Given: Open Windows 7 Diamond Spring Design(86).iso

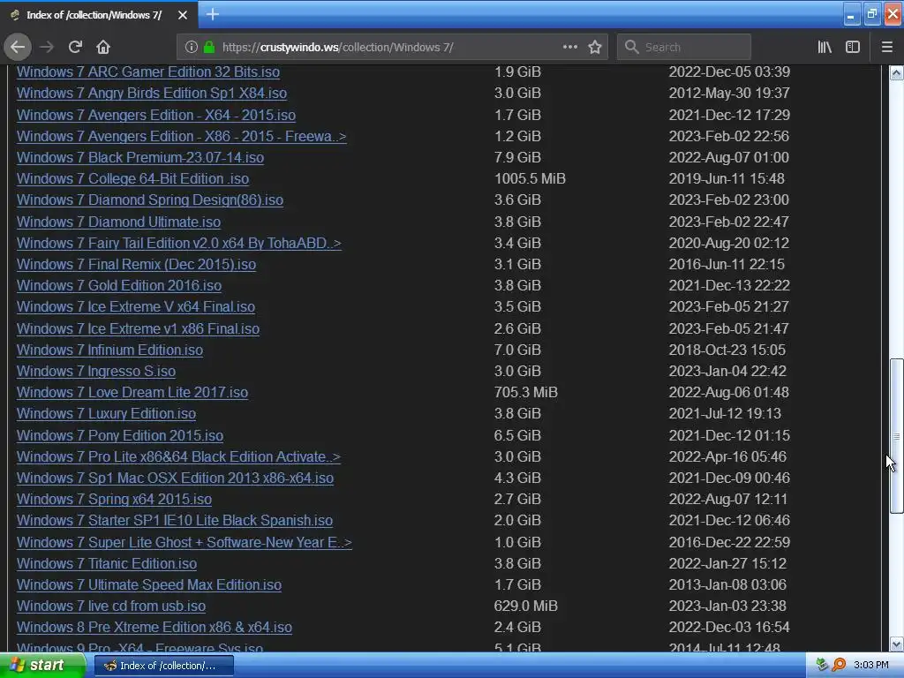Looking at the screenshot, I should pos(150,200).
